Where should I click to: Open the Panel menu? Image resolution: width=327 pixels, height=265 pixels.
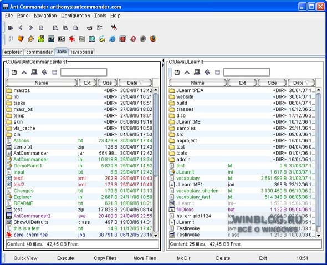(23, 16)
